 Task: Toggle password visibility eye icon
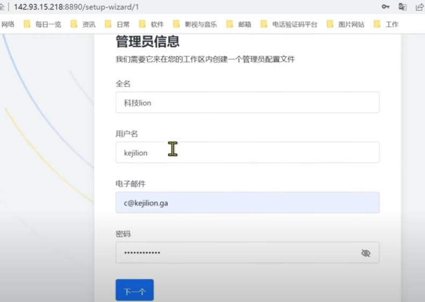click(x=366, y=253)
